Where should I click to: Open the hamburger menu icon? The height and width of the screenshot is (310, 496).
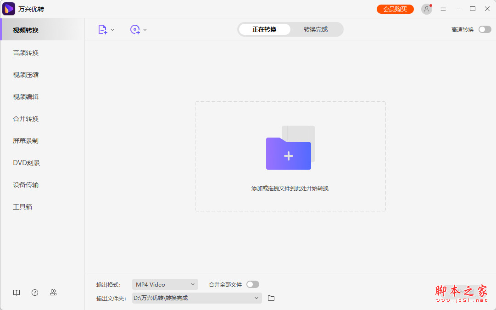click(443, 9)
